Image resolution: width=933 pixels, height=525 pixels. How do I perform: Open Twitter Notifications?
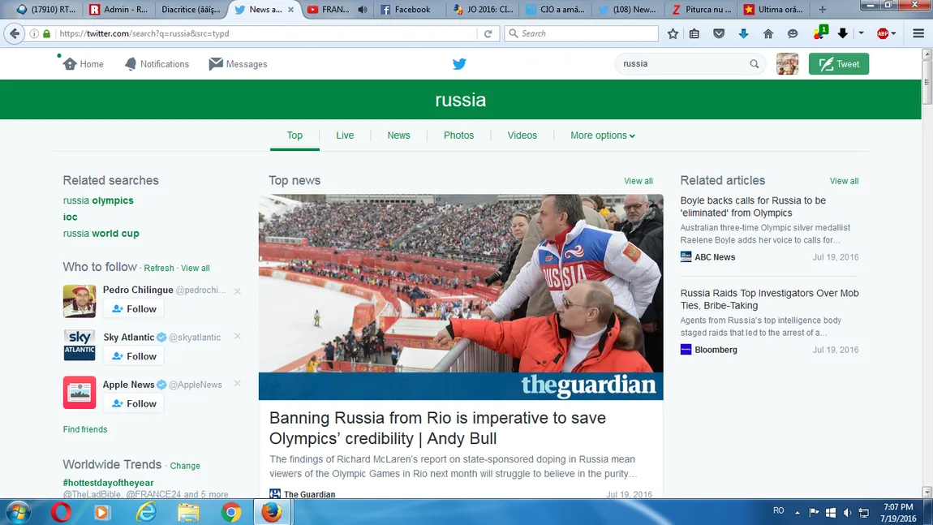click(x=157, y=63)
